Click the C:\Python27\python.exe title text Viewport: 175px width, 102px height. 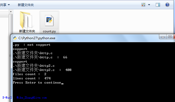37,38
